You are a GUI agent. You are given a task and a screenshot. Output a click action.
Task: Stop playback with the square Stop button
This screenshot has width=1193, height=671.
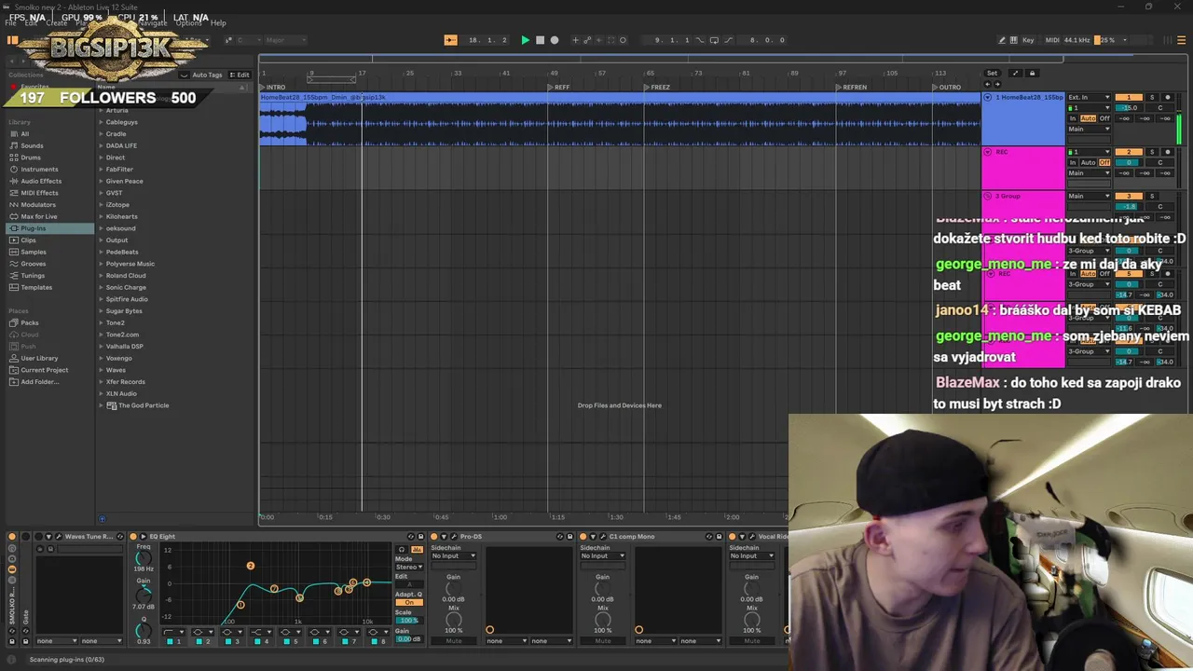540,40
